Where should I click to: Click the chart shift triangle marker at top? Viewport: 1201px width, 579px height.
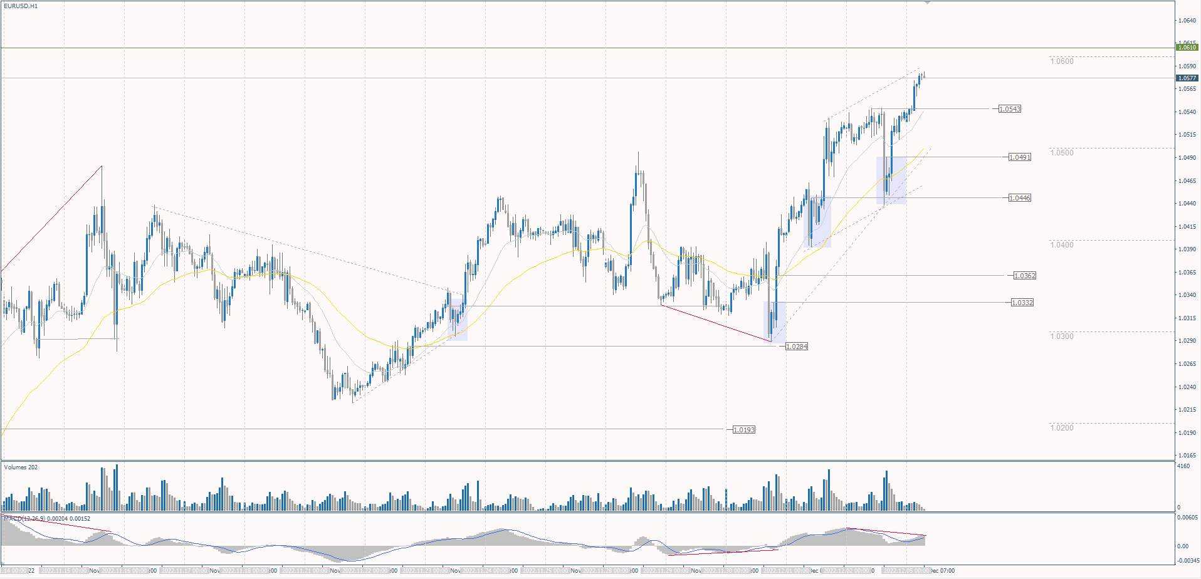[927, 3]
